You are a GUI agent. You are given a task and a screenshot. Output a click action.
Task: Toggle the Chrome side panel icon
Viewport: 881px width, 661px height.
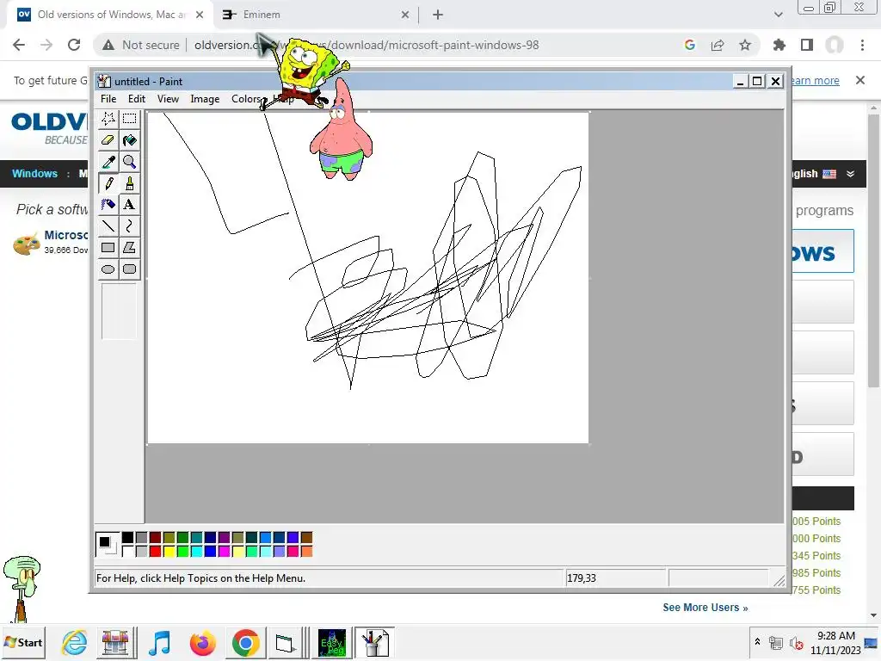[807, 45]
